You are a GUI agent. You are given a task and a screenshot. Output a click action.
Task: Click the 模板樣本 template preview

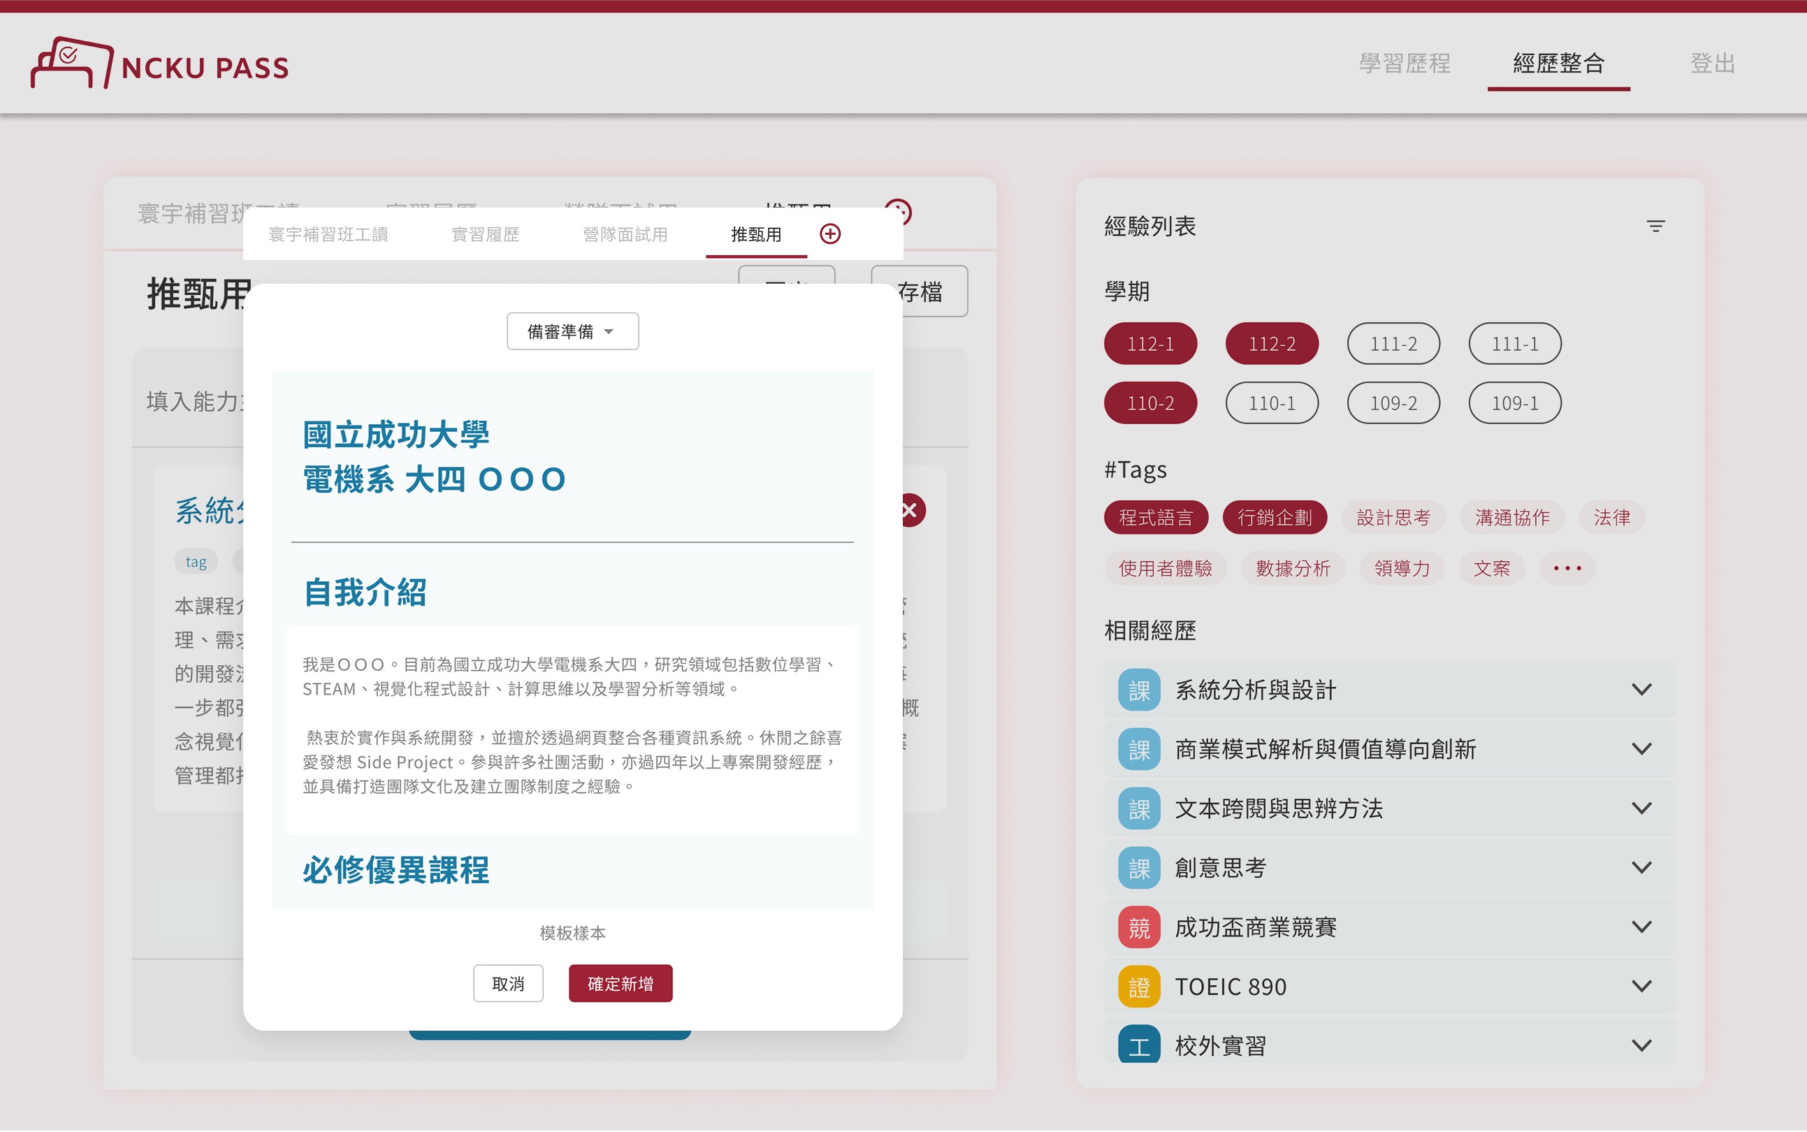pos(572,641)
